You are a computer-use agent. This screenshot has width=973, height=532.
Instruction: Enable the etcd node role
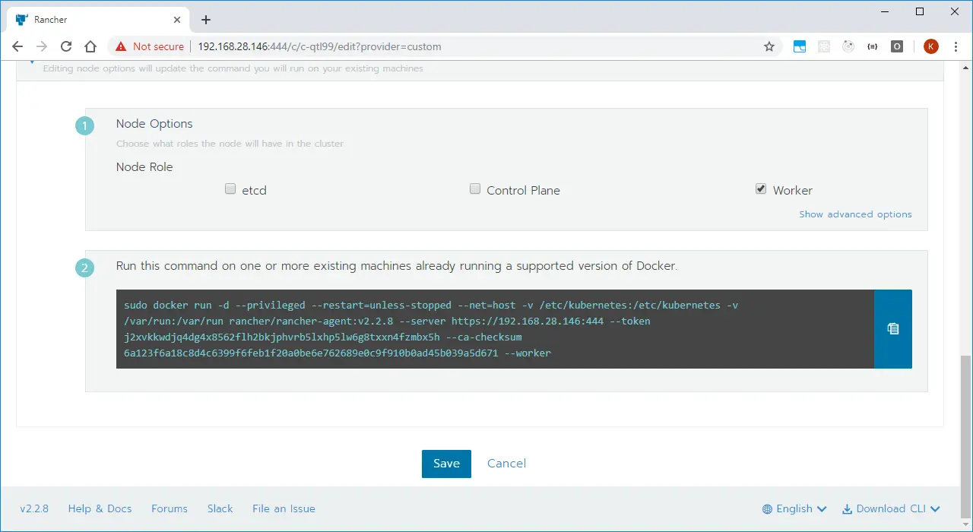pyautogui.click(x=230, y=189)
